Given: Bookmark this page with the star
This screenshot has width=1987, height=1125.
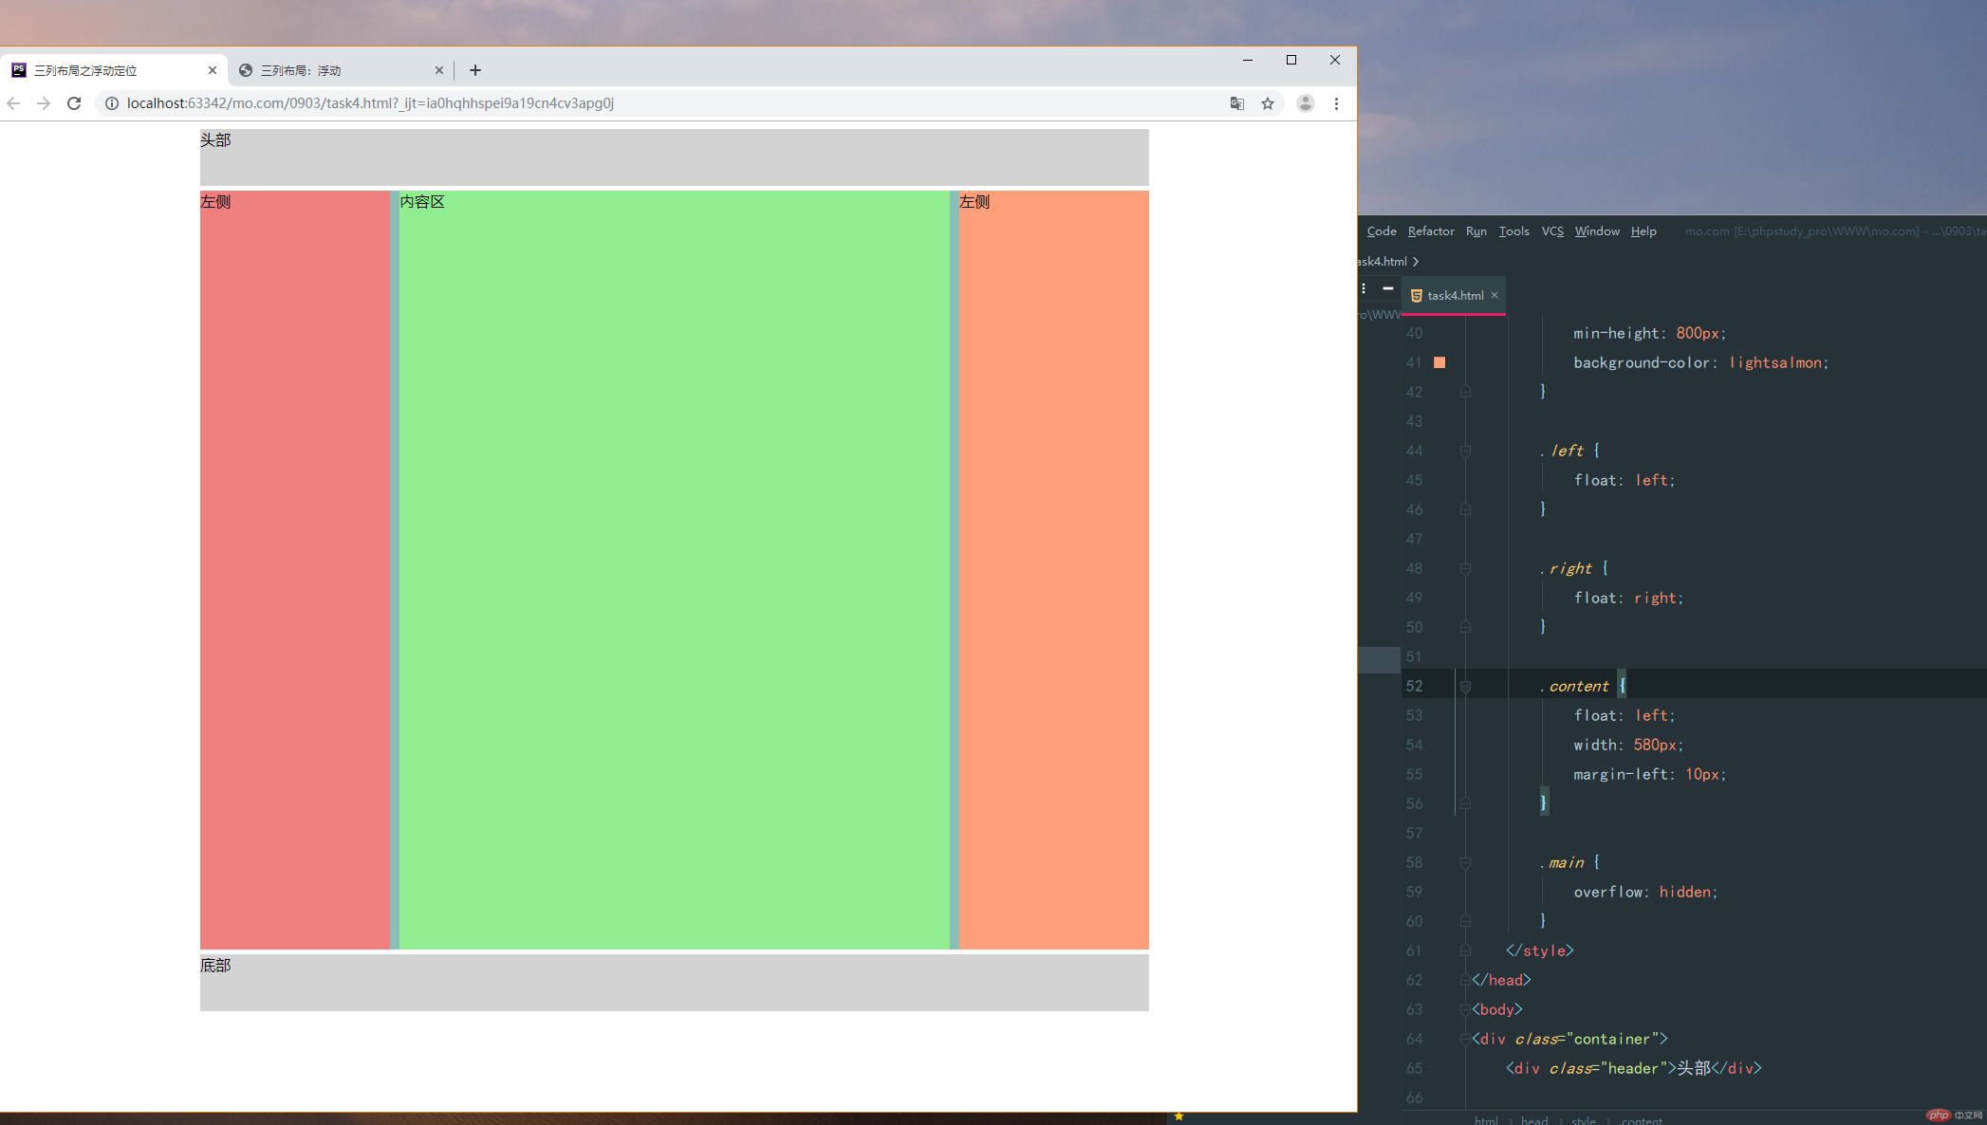Looking at the screenshot, I should (x=1268, y=103).
